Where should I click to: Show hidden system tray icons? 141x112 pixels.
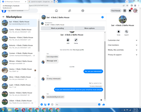(x=122, y=110)
